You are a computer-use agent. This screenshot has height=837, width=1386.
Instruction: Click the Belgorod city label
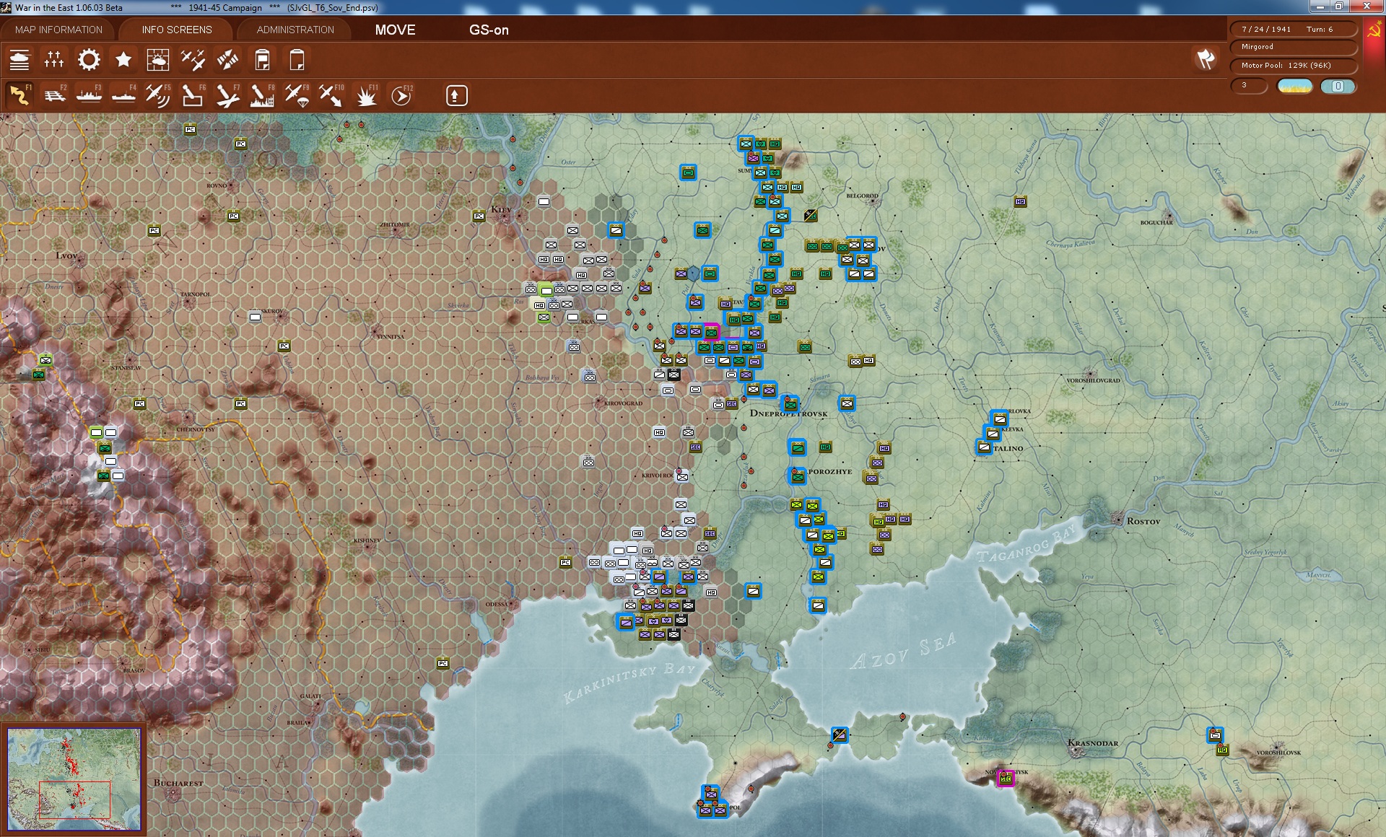coord(862,196)
